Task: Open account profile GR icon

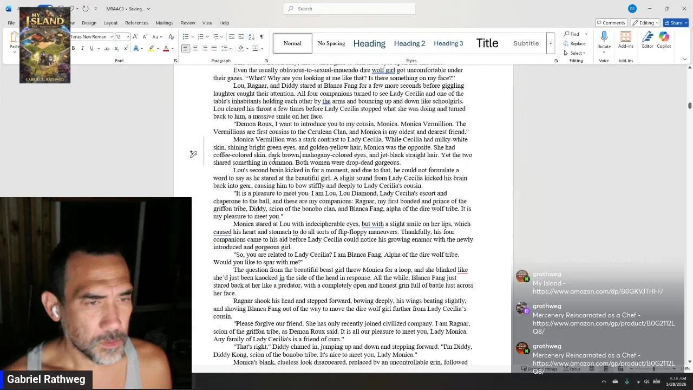Action: pyautogui.click(x=632, y=9)
